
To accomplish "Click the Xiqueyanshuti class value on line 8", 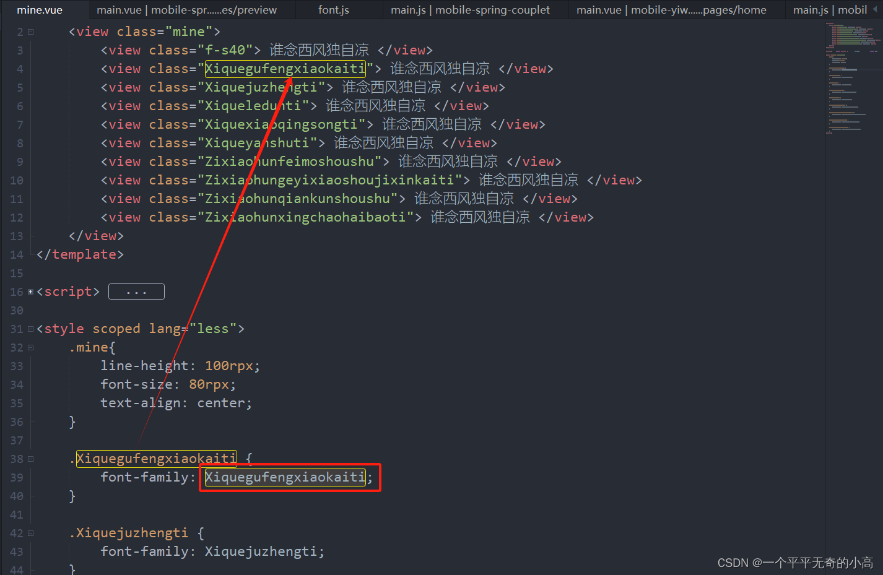I will point(257,143).
